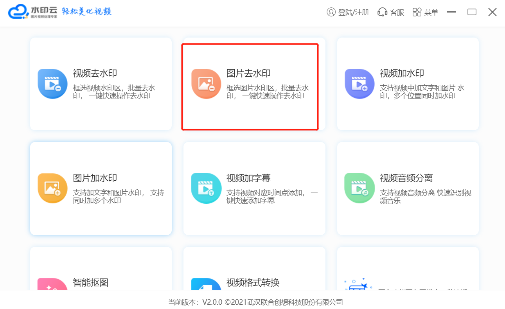Click description 框选视频水印区，批量去水印

114,92
